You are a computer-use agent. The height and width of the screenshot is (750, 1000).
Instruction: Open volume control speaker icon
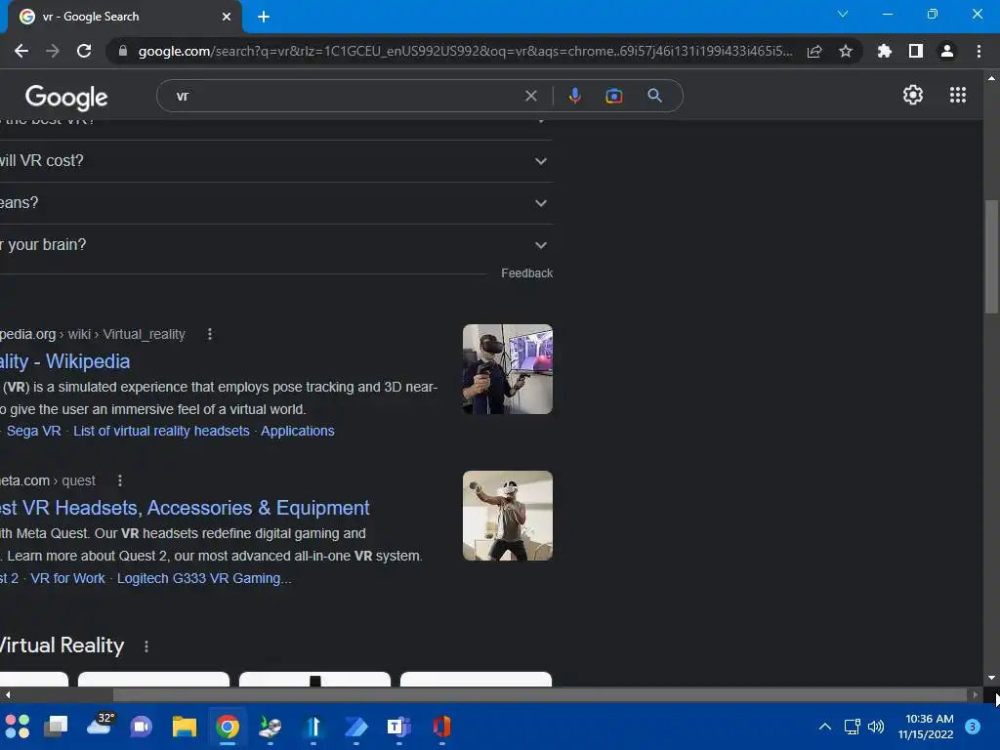[876, 727]
